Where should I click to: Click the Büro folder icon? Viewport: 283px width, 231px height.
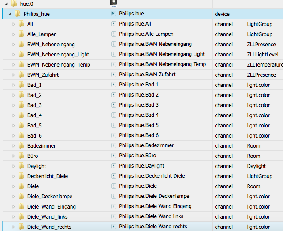[21, 155]
